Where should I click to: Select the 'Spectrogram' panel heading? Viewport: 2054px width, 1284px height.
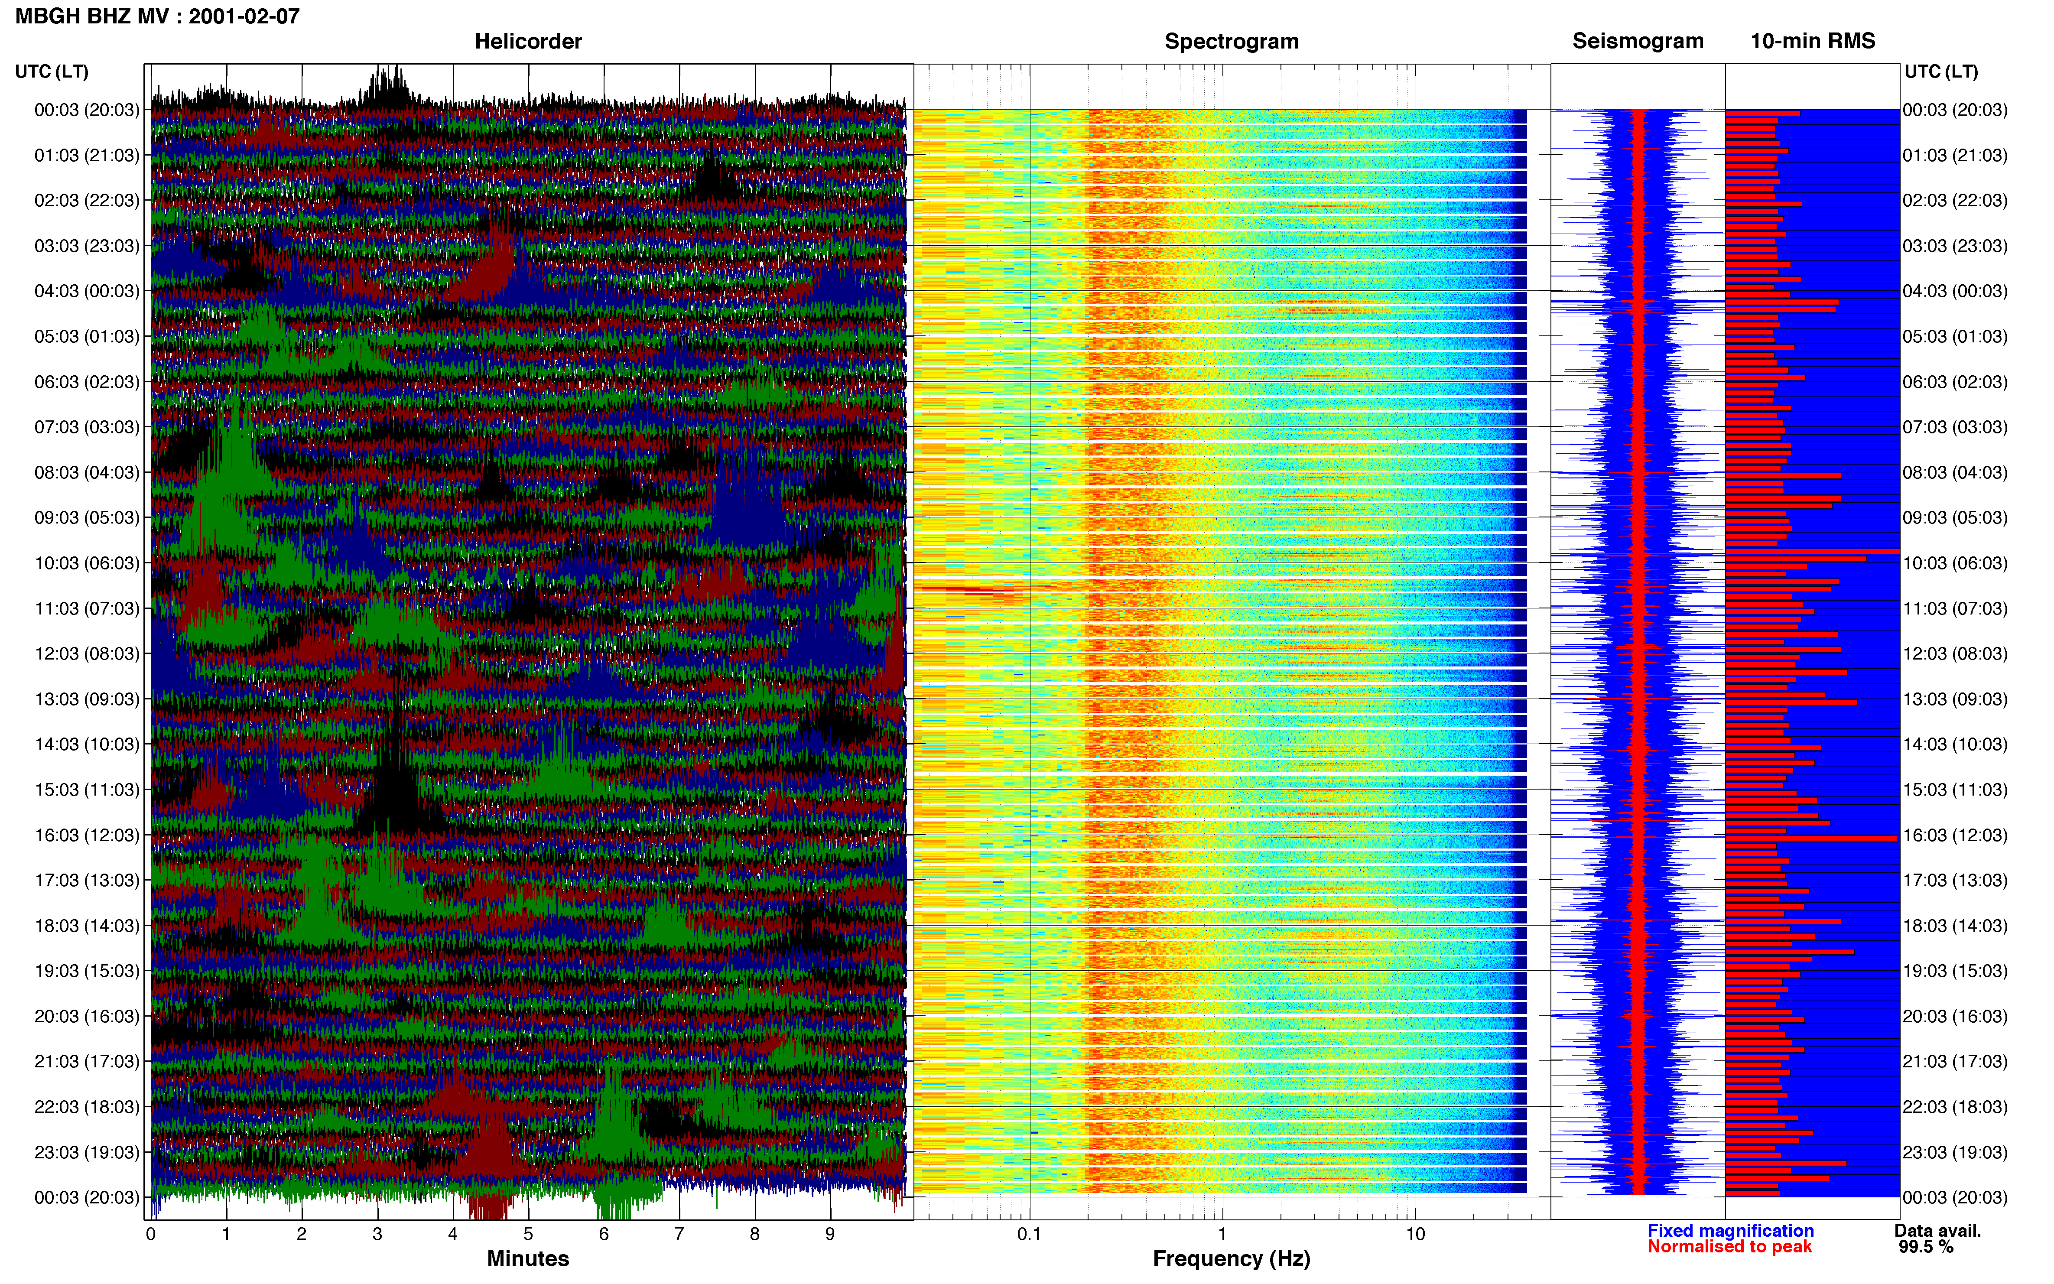click(1231, 42)
